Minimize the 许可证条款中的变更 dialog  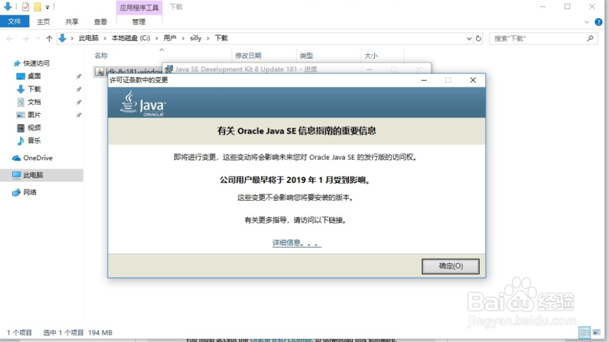[424, 80]
